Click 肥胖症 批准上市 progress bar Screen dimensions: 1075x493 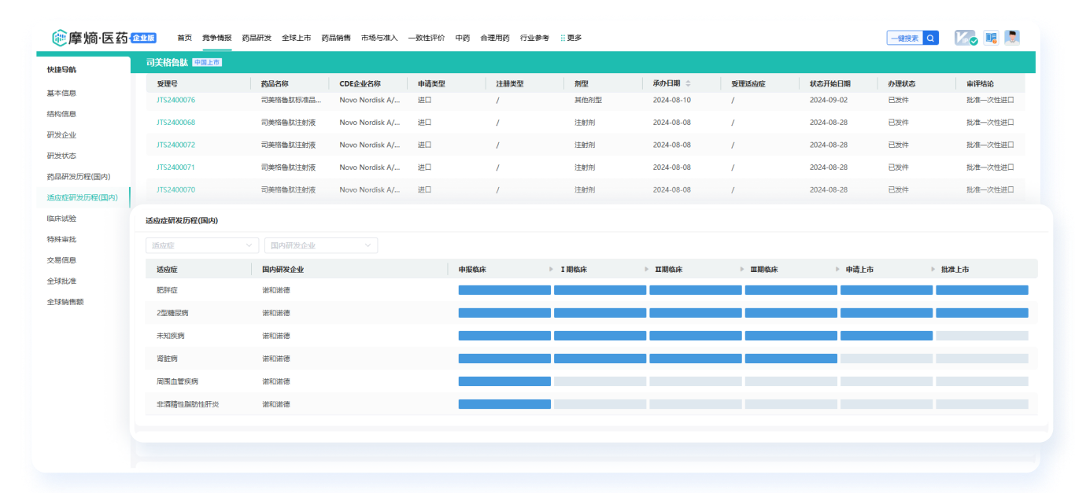coord(982,290)
